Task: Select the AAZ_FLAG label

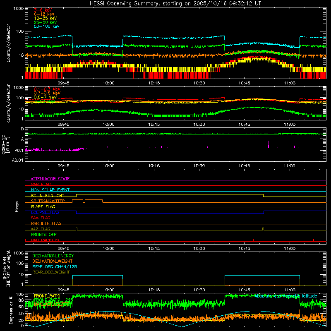Action: pos(41,229)
